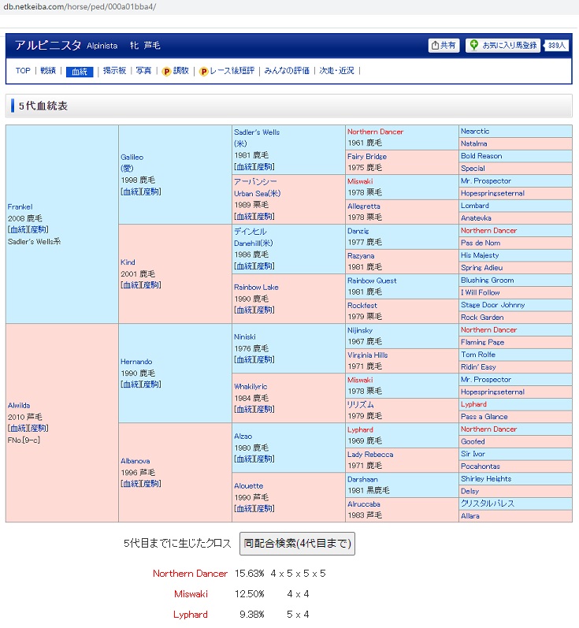Click Miswaki in cross summary list
This screenshot has width=579, height=628.
pyautogui.click(x=191, y=594)
